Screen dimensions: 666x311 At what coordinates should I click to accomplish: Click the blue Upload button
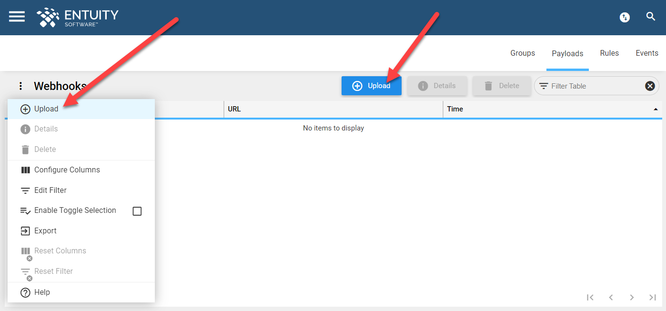click(x=372, y=86)
